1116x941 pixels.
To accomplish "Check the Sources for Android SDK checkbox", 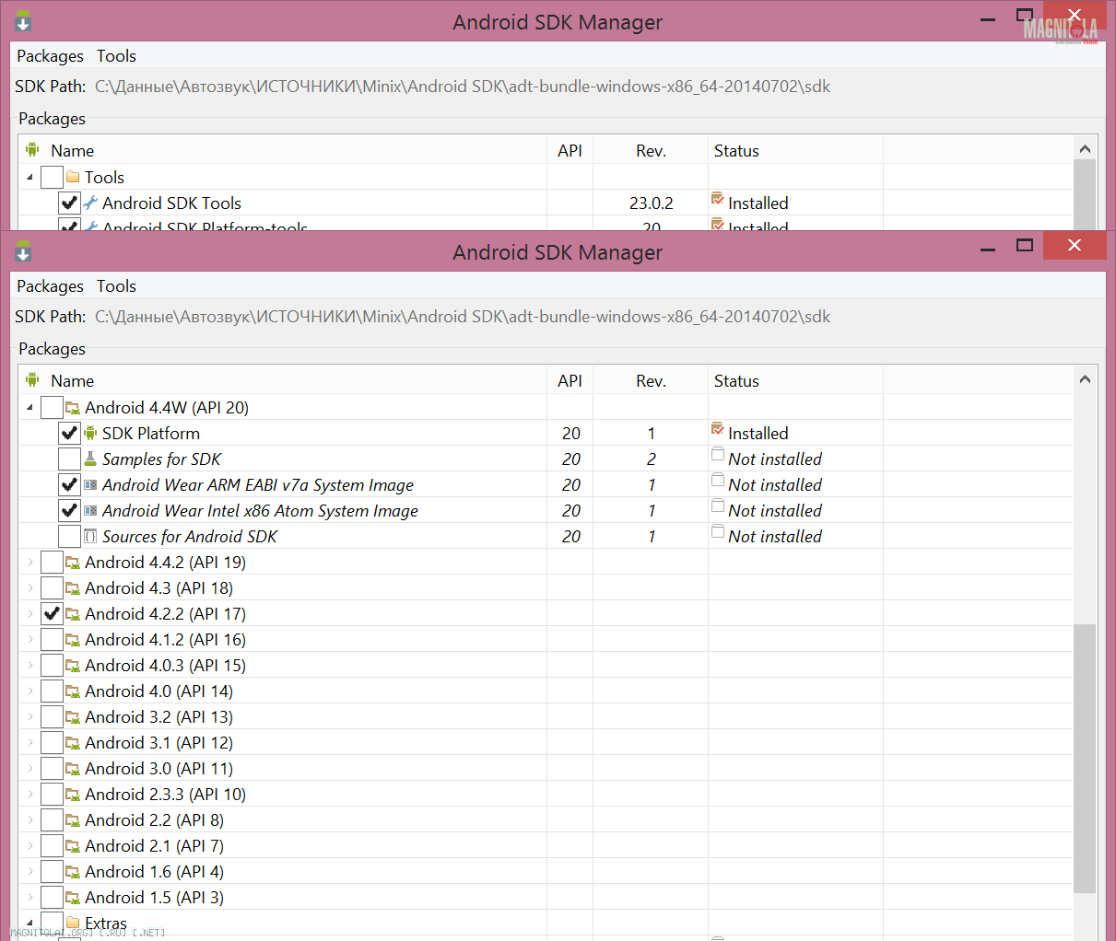I will pos(69,536).
